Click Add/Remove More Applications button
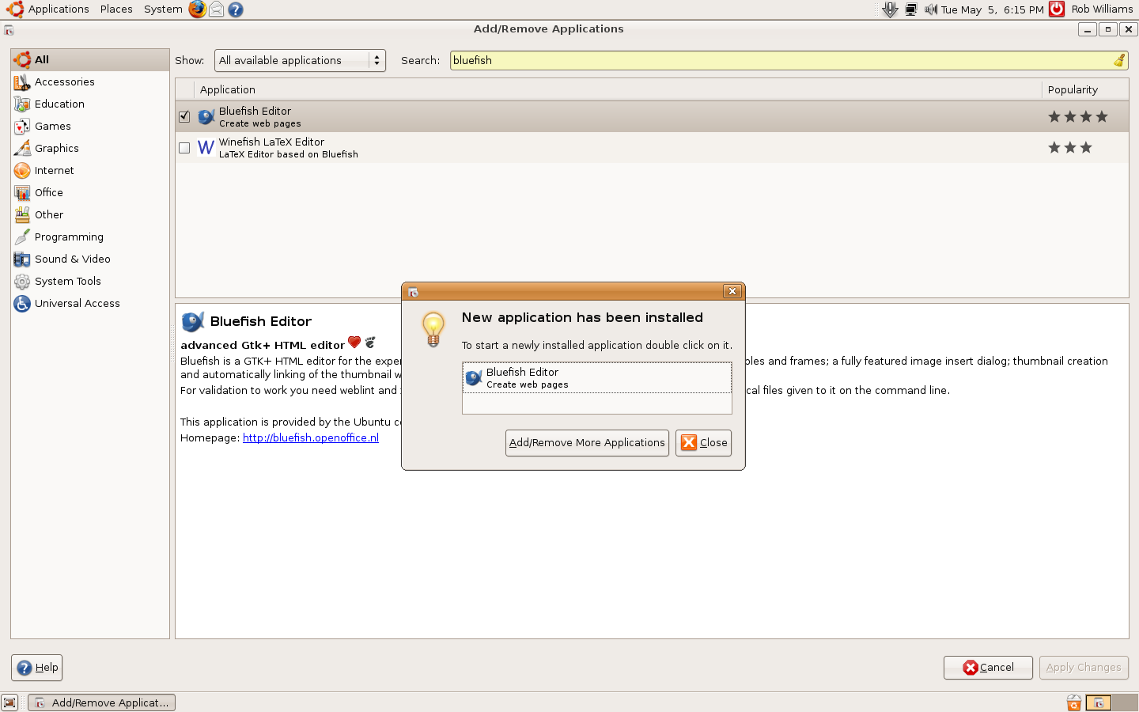Screen dimensions: 1139x712 click(587, 443)
